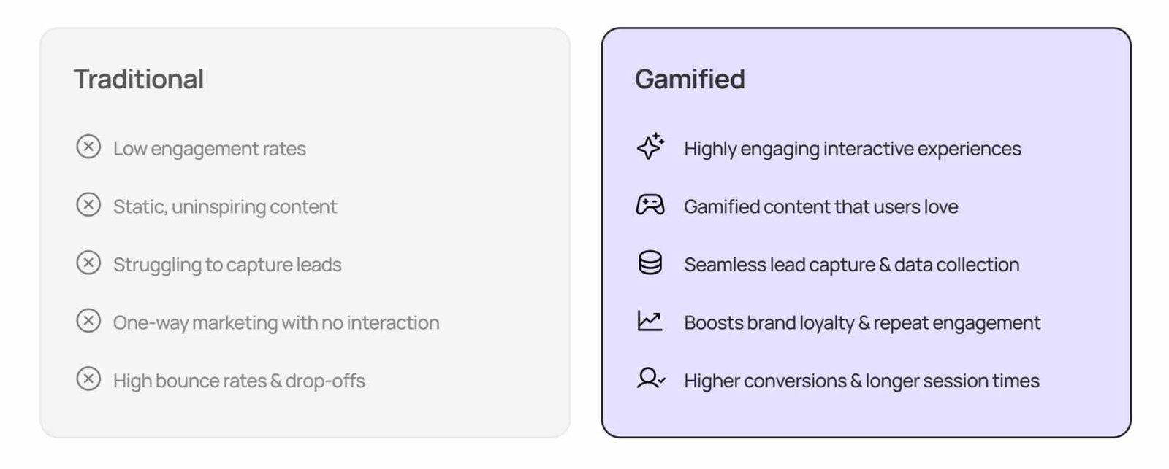Screen dimensions: 1169x469
Task: Click the X icon beside Struggling to capture leads
Action: click(x=88, y=263)
